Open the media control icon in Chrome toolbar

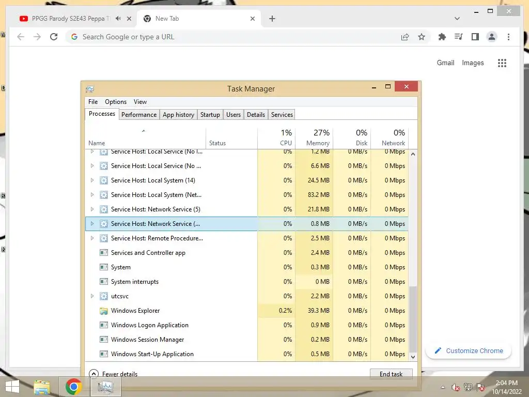[x=458, y=37]
